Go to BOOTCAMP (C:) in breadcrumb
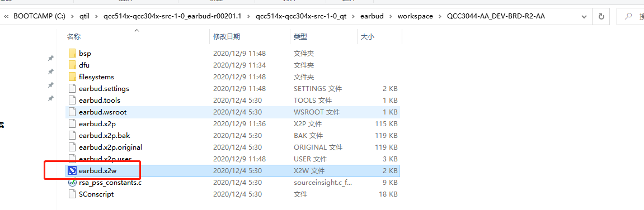 coord(39,16)
